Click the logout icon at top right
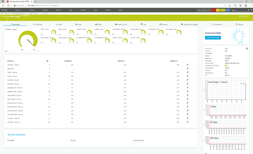Image resolution: width=253 pixels, height=154 pixels. 251,10
